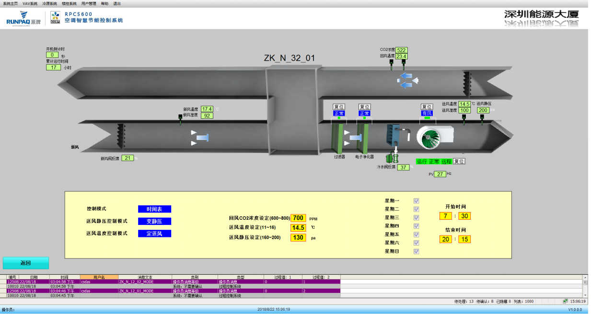Screen dimensions: 591x314
Task: Click the 返回 button
Action: (26, 263)
